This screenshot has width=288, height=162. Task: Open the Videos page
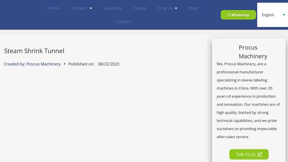140,8
